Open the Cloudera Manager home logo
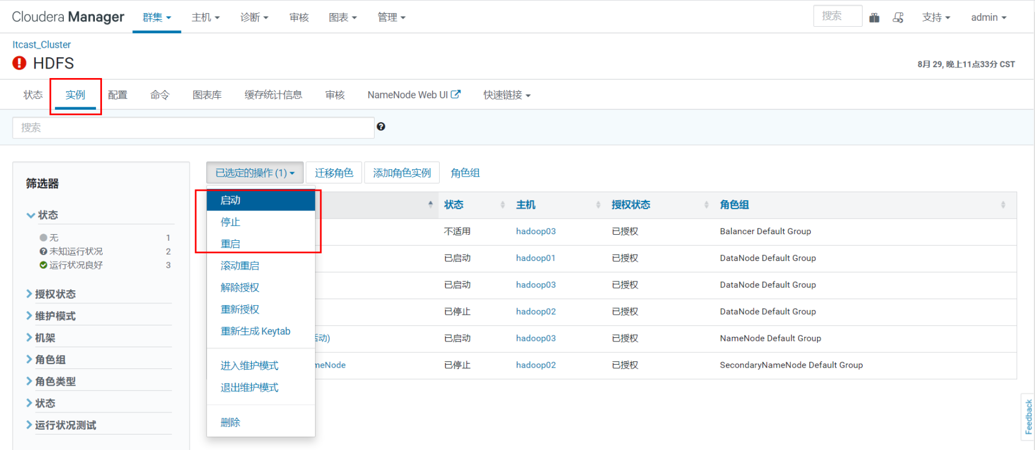This screenshot has width=1035, height=450. point(68,17)
